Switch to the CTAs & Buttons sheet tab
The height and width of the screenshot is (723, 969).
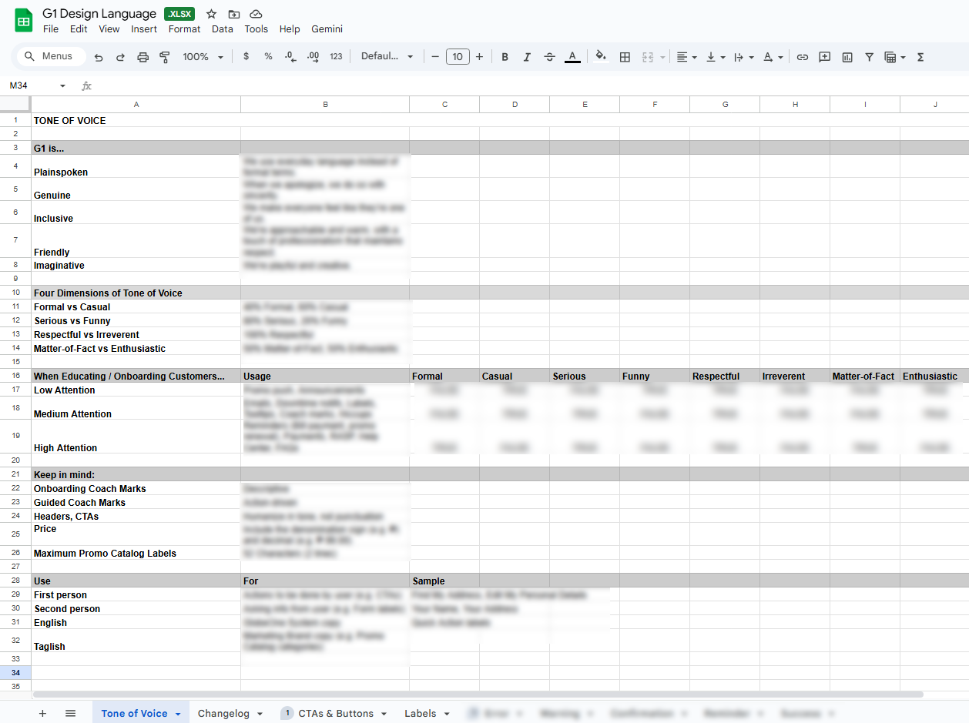[335, 714]
